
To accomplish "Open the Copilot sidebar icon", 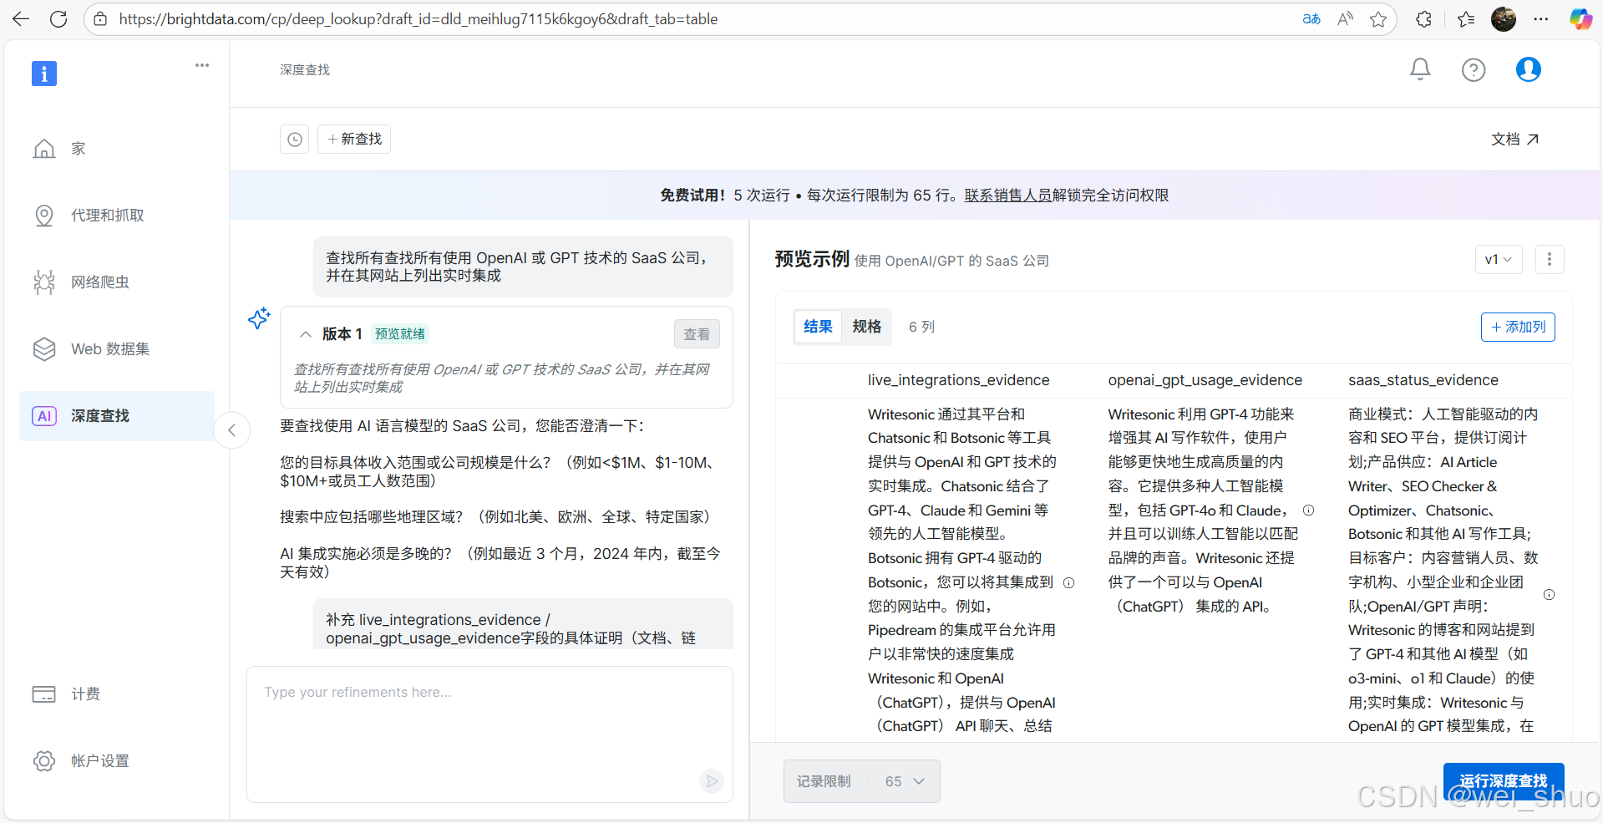I will tap(1580, 18).
